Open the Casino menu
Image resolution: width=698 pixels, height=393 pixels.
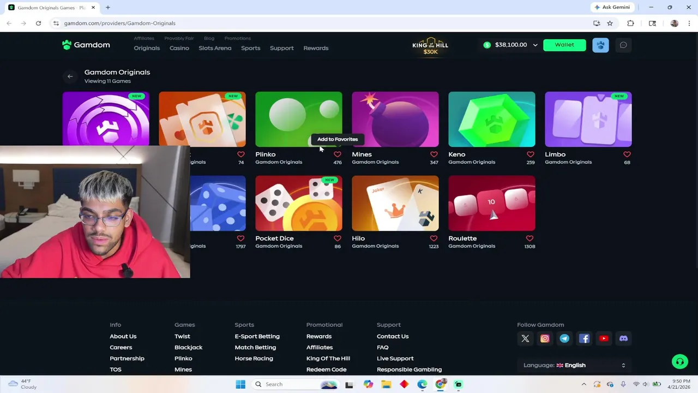click(179, 48)
